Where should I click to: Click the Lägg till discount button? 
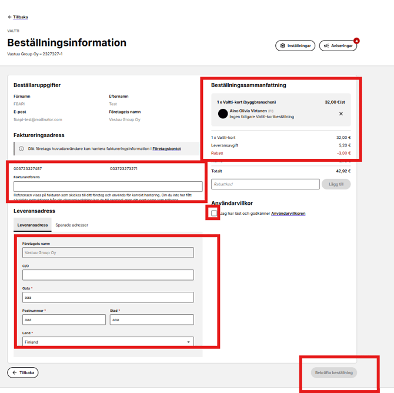click(336, 184)
